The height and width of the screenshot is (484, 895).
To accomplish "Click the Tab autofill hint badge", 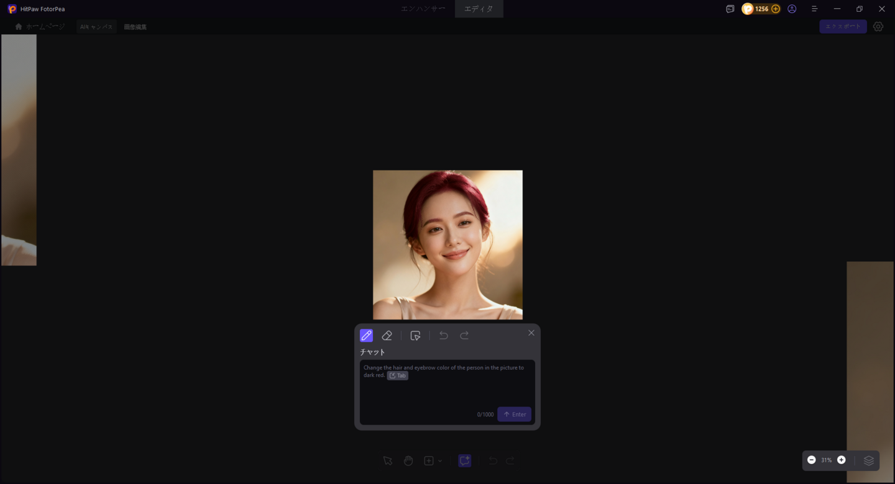I will coord(398,376).
